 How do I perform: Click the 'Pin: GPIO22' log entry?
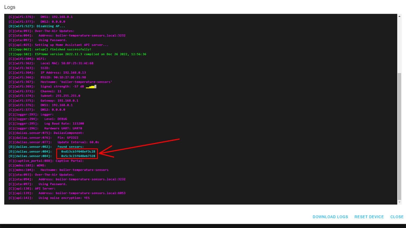[68, 137]
